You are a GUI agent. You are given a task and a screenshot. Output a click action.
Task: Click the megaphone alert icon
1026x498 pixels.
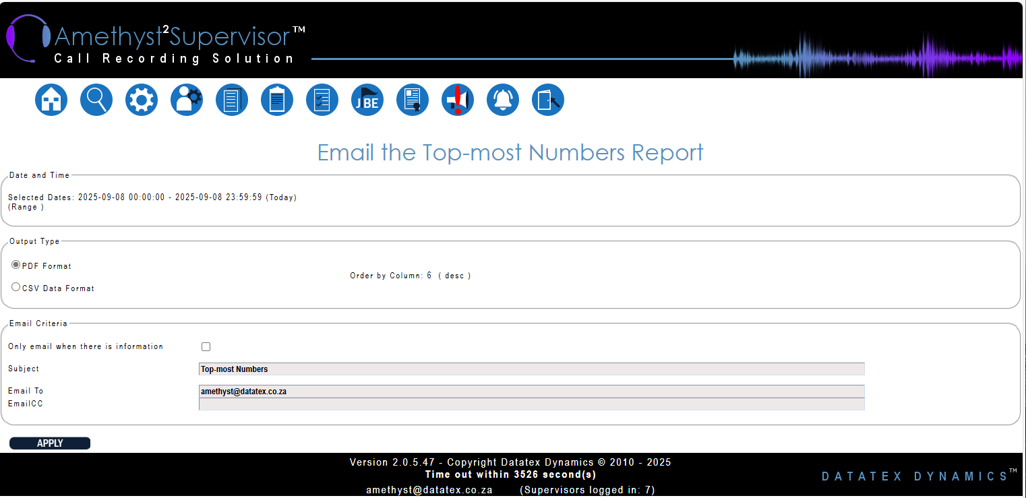(458, 100)
